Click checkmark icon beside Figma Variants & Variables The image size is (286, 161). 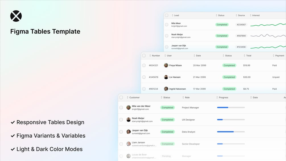point(13,136)
